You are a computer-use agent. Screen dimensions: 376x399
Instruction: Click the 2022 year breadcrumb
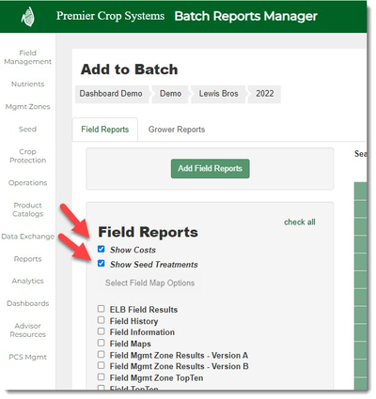click(265, 94)
